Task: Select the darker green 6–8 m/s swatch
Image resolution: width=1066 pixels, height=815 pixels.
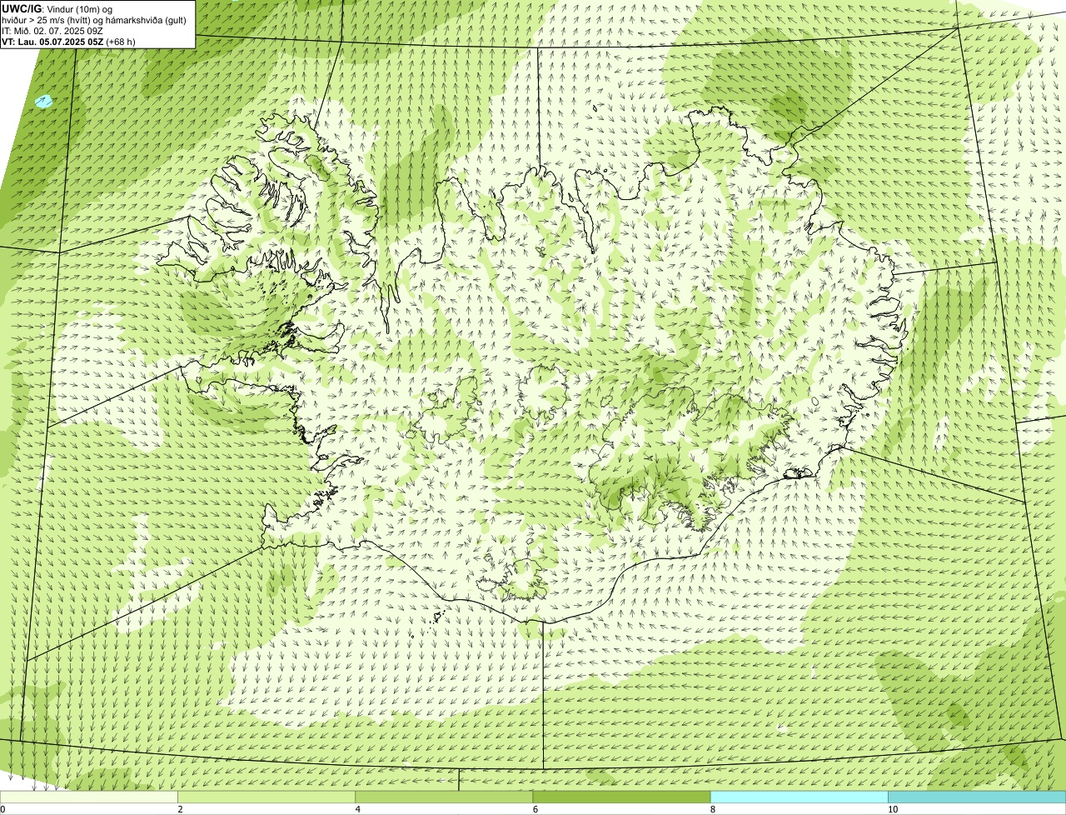Action: [x=621, y=797]
